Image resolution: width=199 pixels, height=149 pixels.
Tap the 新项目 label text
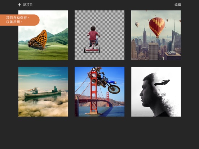(x=28, y=5)
